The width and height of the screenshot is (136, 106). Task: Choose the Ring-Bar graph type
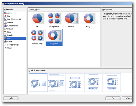click(x=54, y=37)
